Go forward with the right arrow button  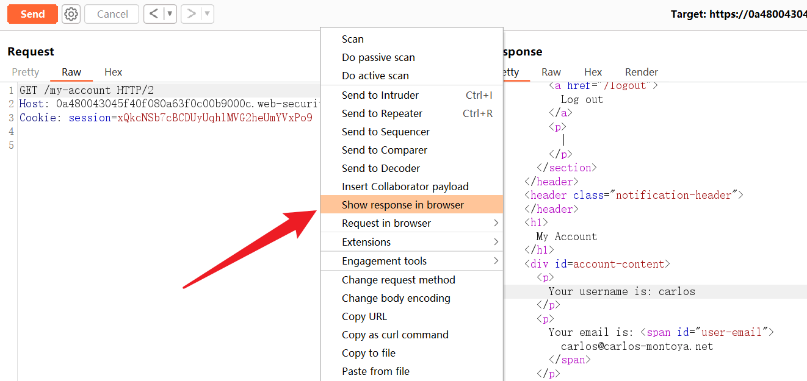pos(191,14)
